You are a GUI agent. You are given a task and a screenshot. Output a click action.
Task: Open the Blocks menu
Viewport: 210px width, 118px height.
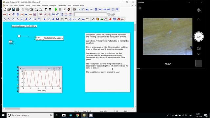[x=28, y=6]
